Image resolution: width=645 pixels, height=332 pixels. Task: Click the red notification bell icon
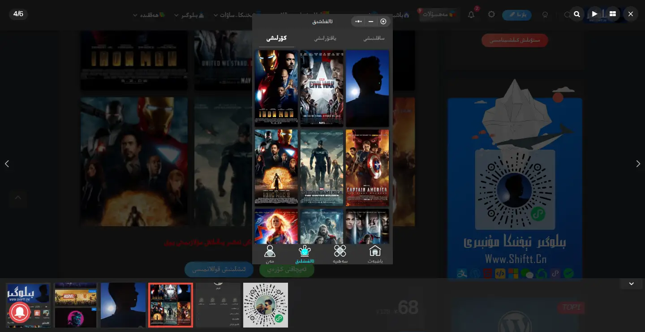tap(20, 312)
